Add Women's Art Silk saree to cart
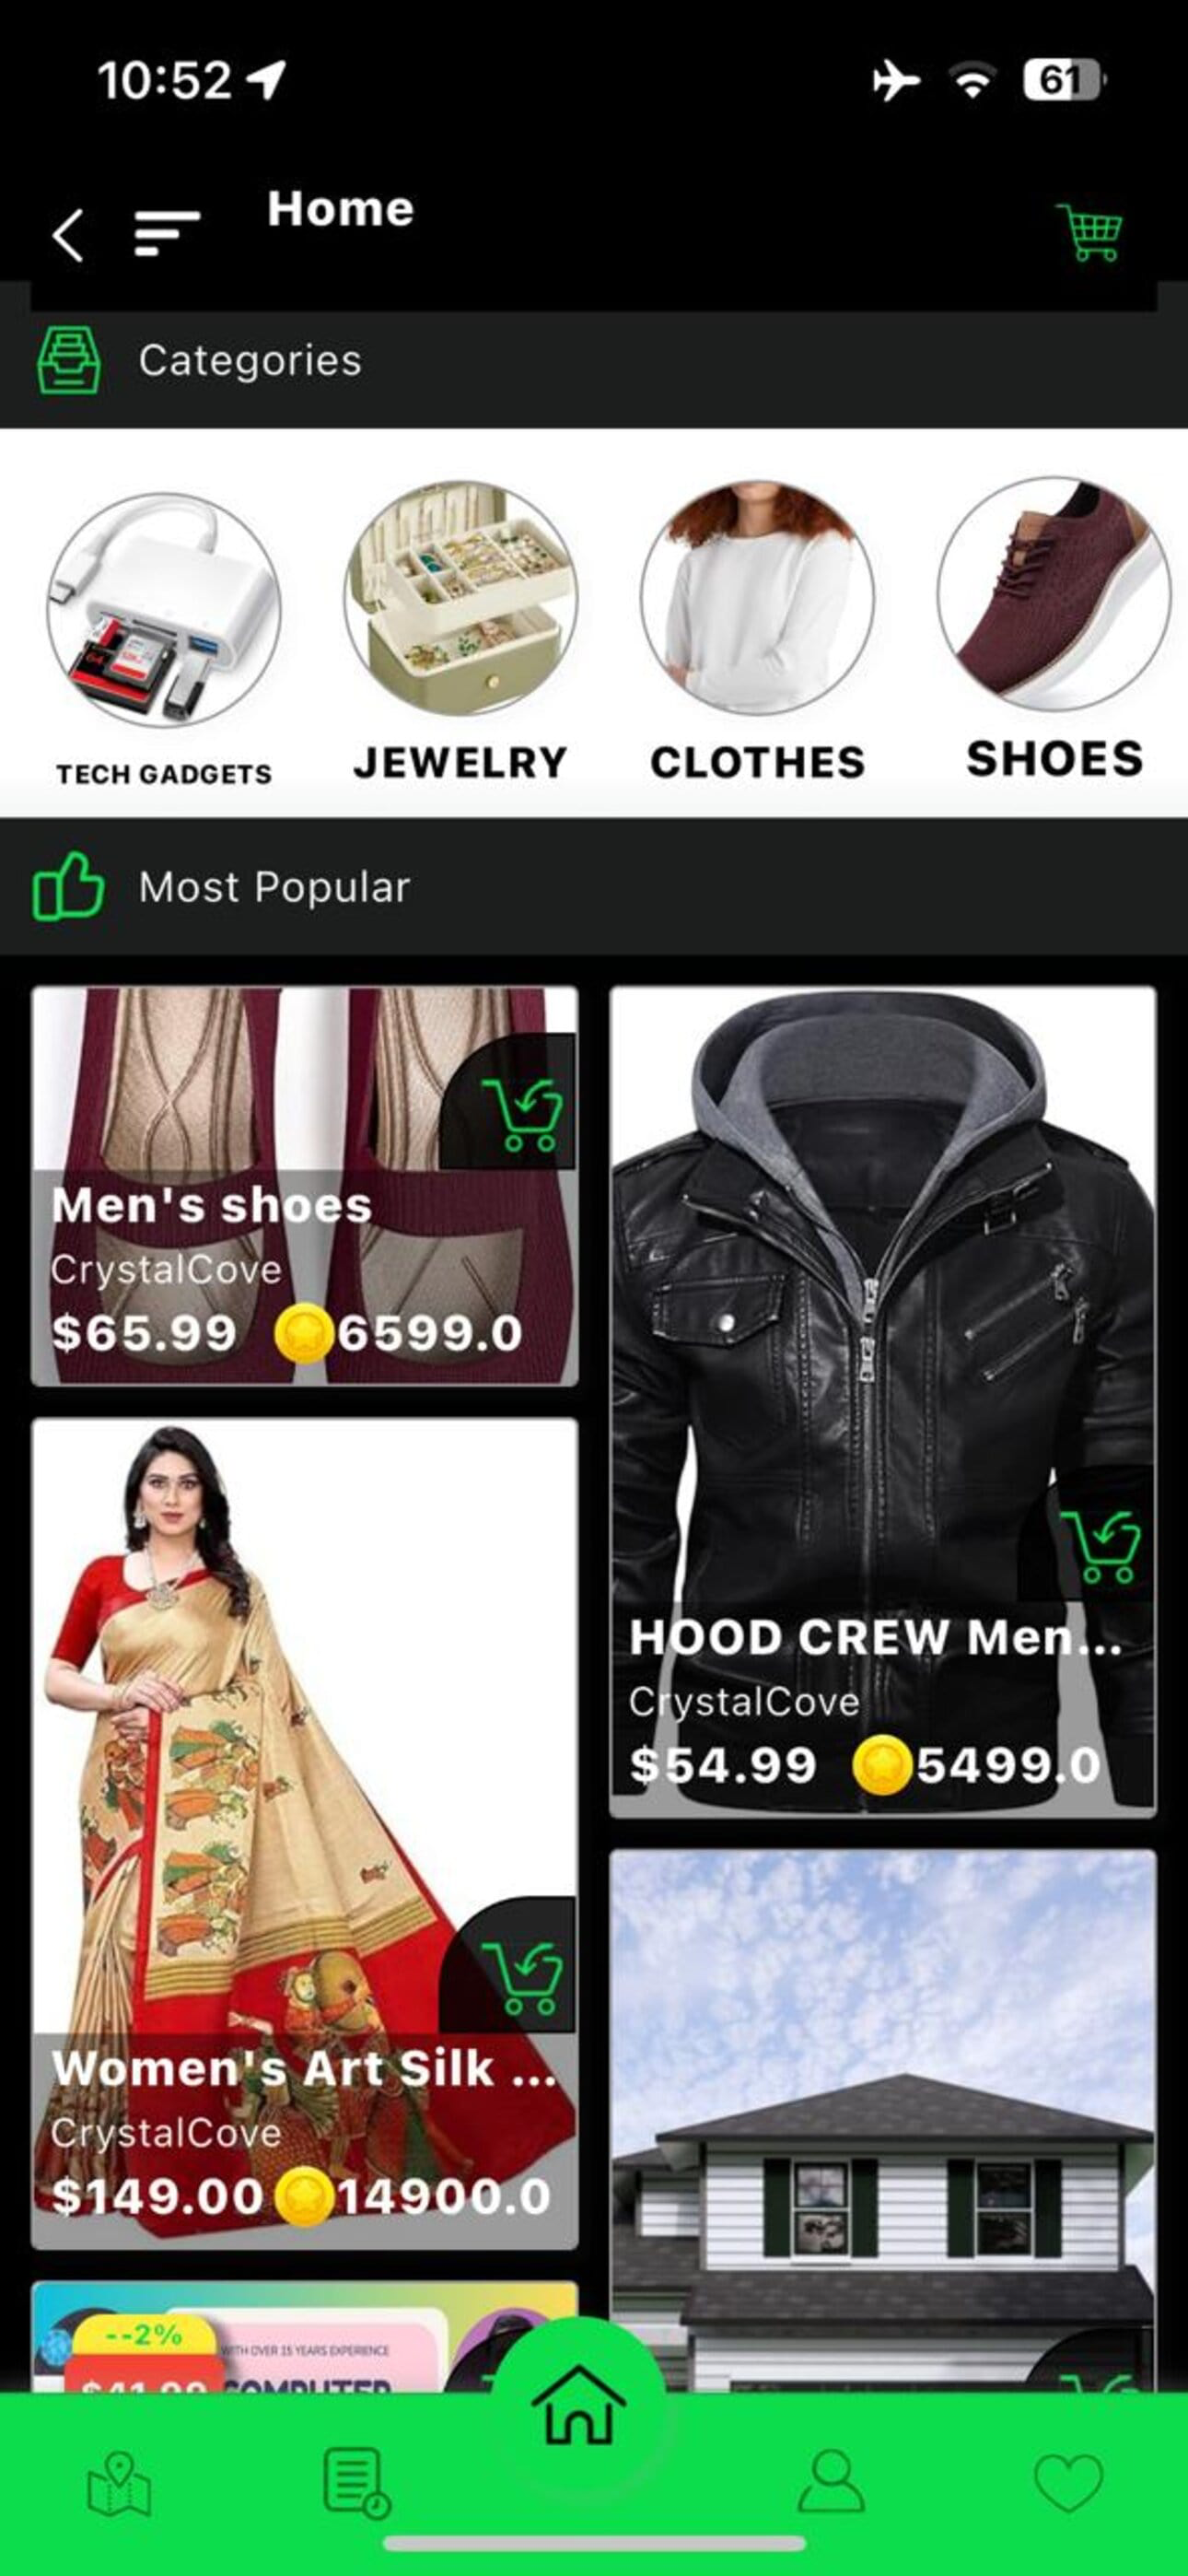Screen dimensions: 1188x2576 [x=522, y=1978]
